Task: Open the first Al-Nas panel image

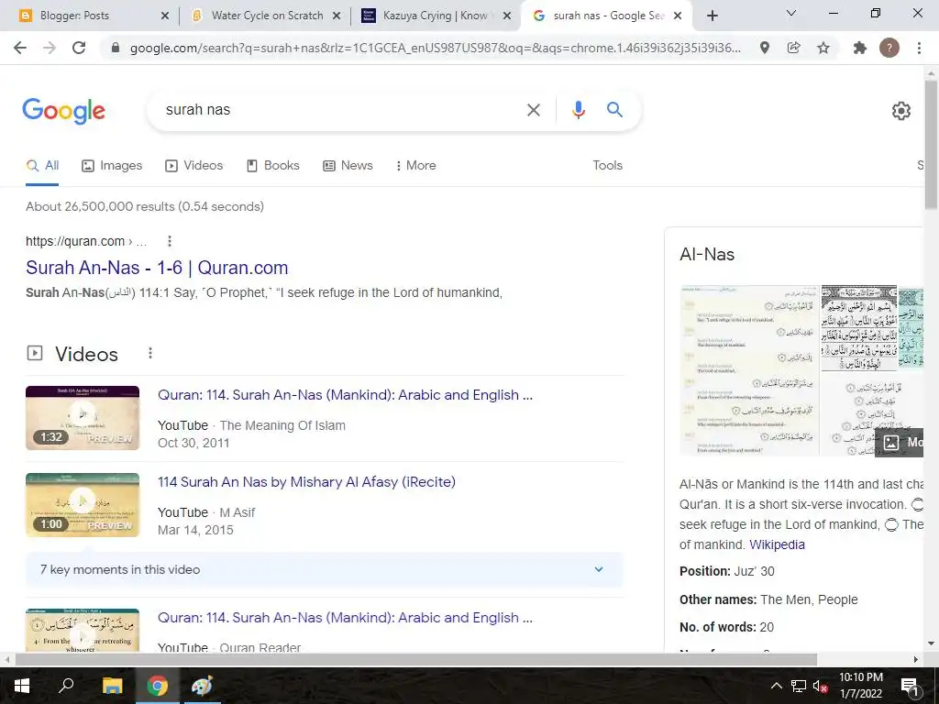Action: click(750, 371)
